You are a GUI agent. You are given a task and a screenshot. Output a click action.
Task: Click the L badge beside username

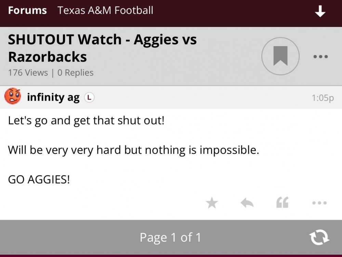coord(89,98)
